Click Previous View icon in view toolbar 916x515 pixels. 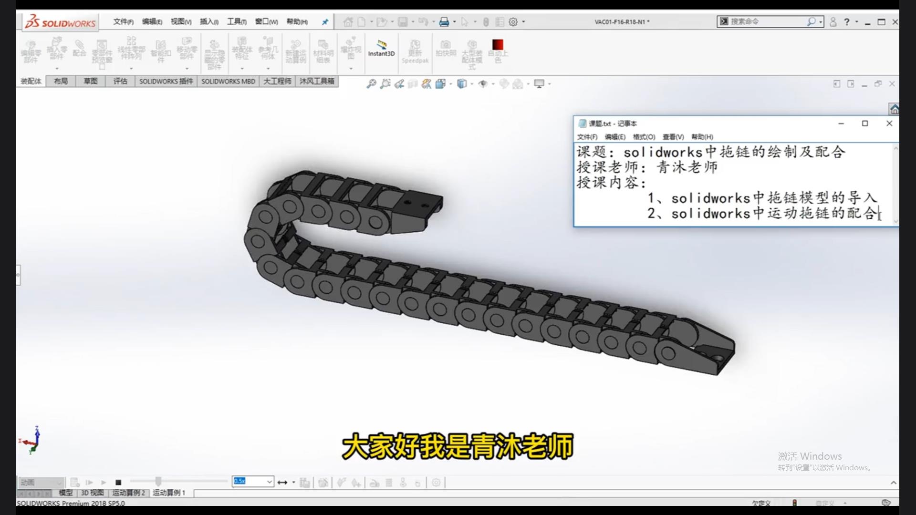point(399,84)
